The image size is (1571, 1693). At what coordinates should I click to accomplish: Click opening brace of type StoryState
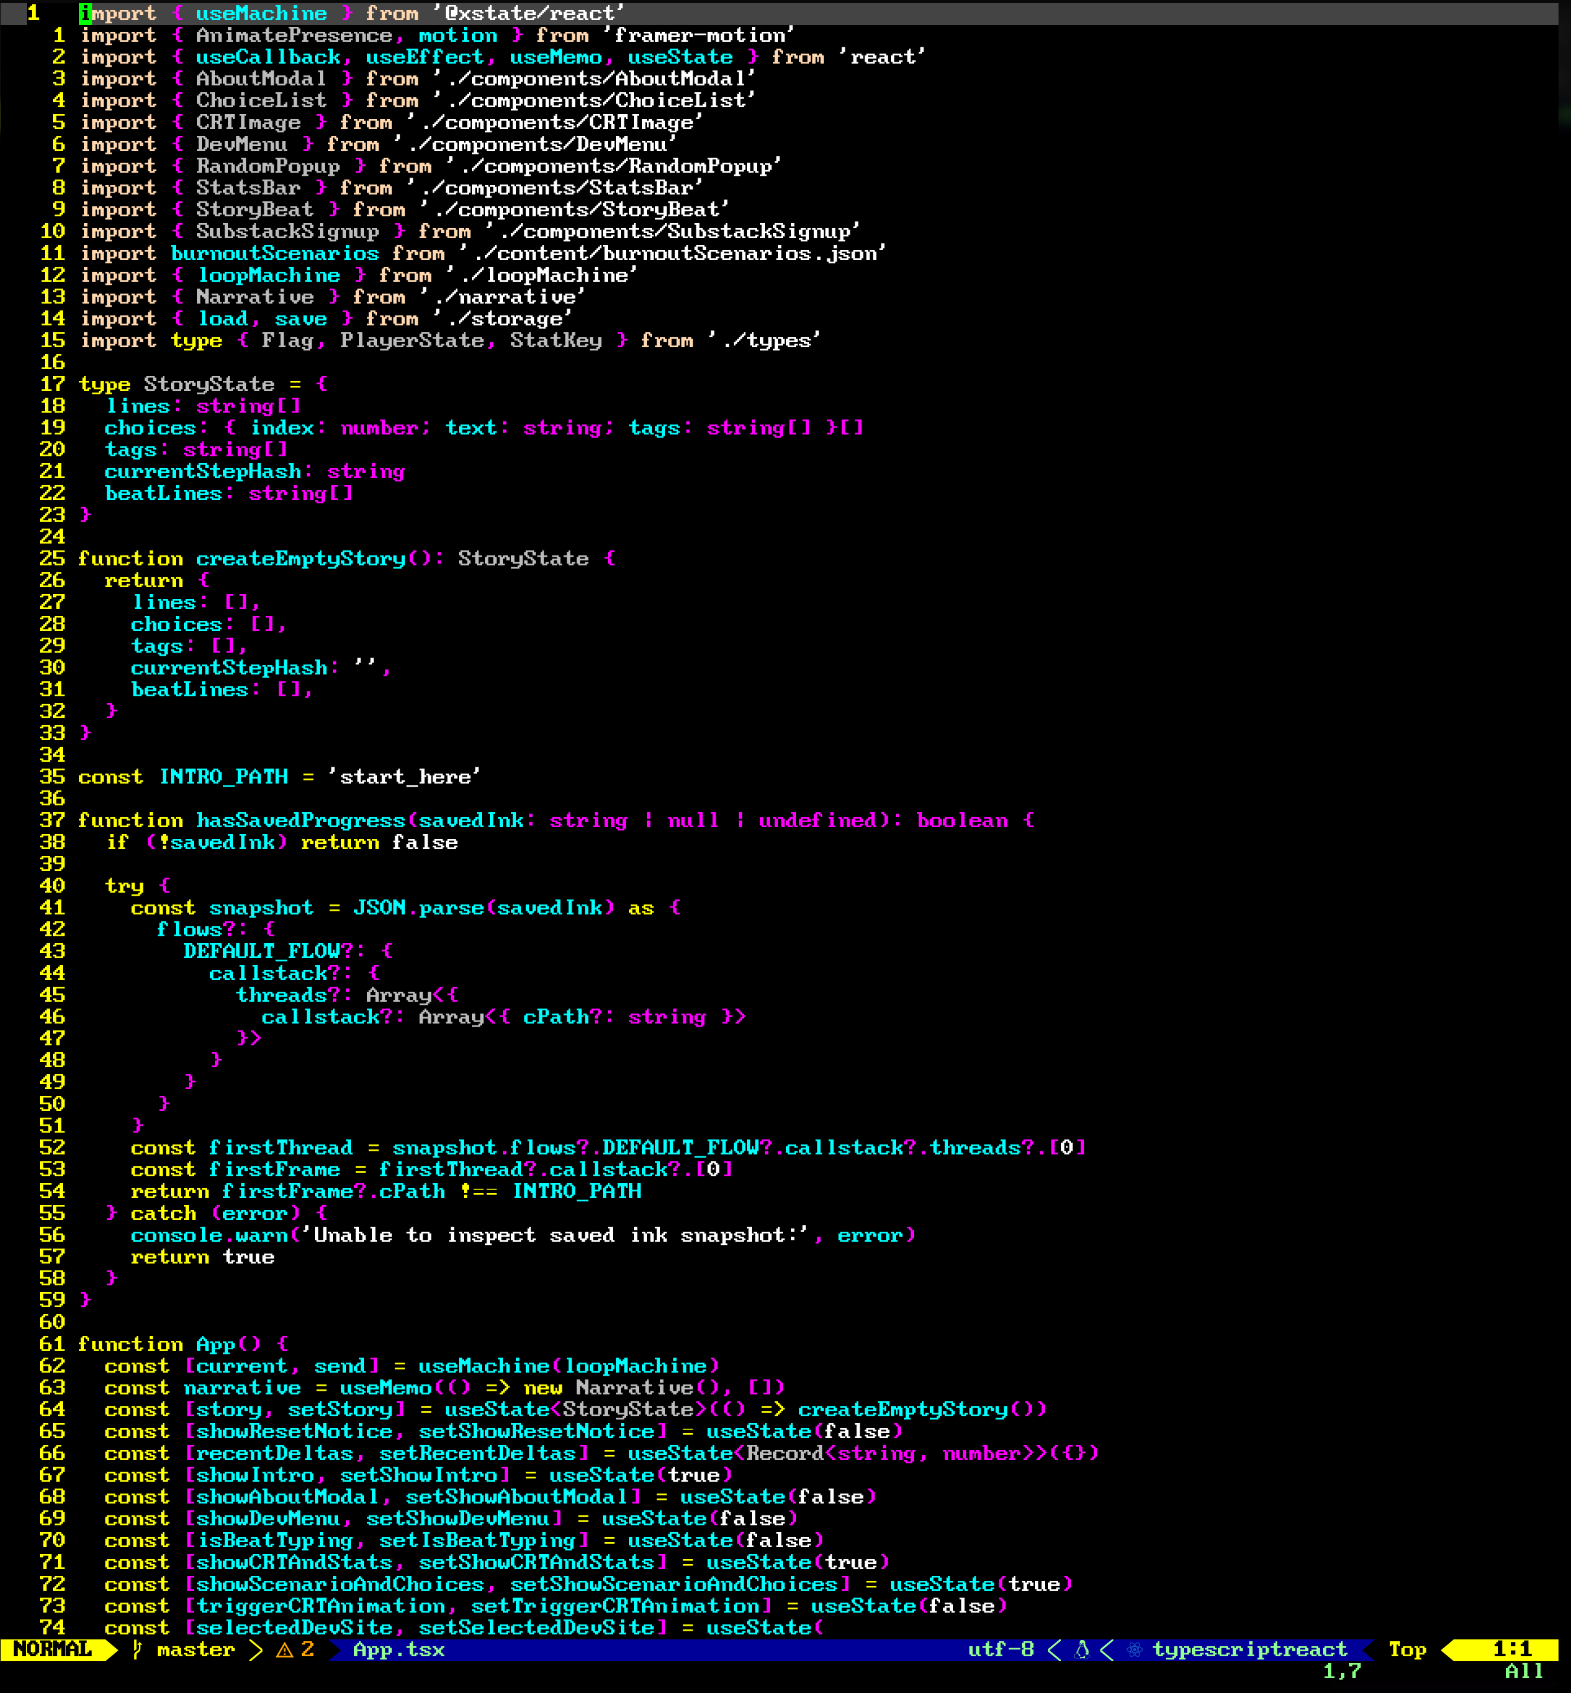click(x=321, y=384)
